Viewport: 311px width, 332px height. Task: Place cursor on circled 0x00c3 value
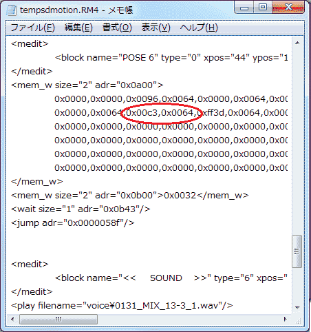[x=142, y=113]
